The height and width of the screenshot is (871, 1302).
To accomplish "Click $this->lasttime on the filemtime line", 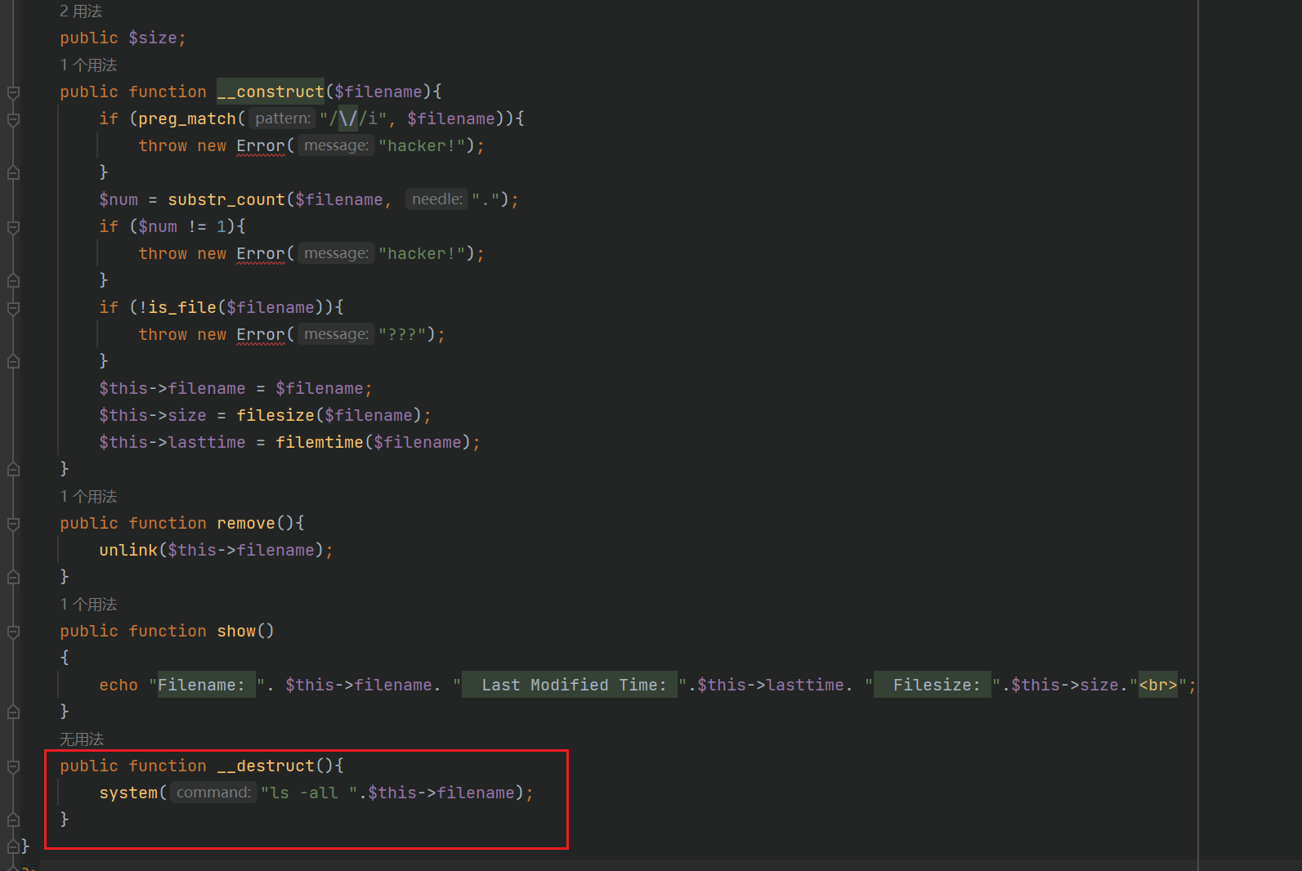I will pyautogui.click(x=172, y=443).
